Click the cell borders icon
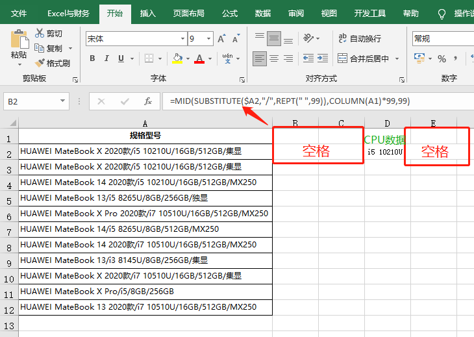Screen dimensions: 474x337 149,58
